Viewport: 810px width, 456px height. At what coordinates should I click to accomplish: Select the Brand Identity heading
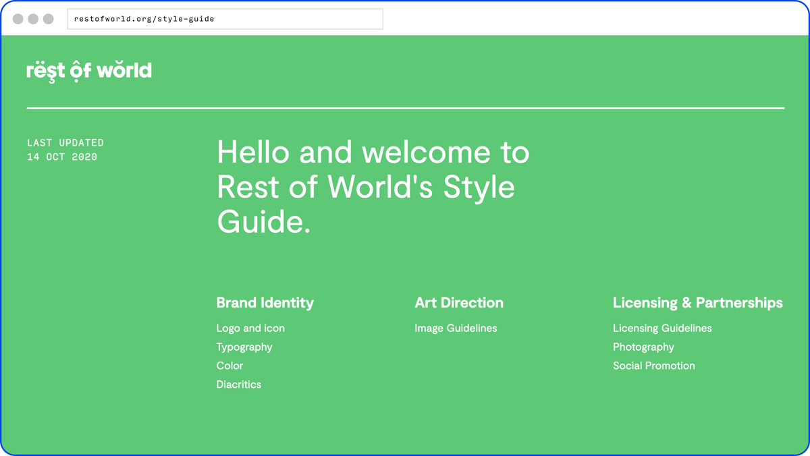[x=265, y=303]
